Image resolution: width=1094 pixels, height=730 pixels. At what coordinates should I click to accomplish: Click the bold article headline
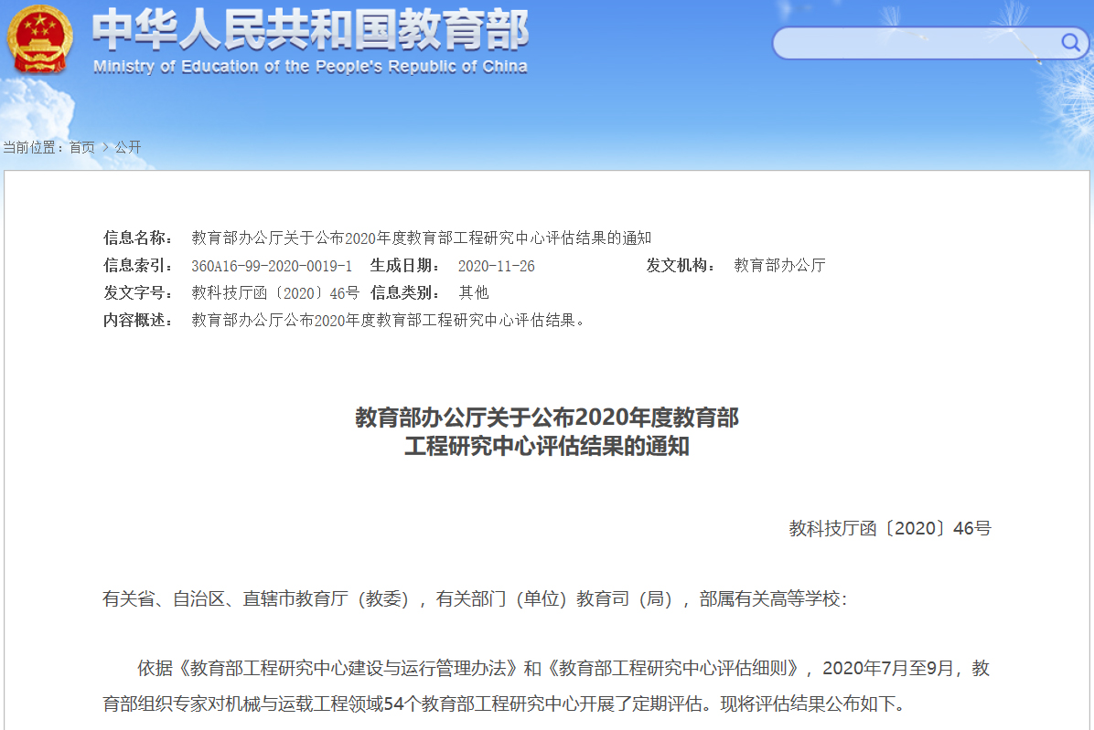coord(547,431)
